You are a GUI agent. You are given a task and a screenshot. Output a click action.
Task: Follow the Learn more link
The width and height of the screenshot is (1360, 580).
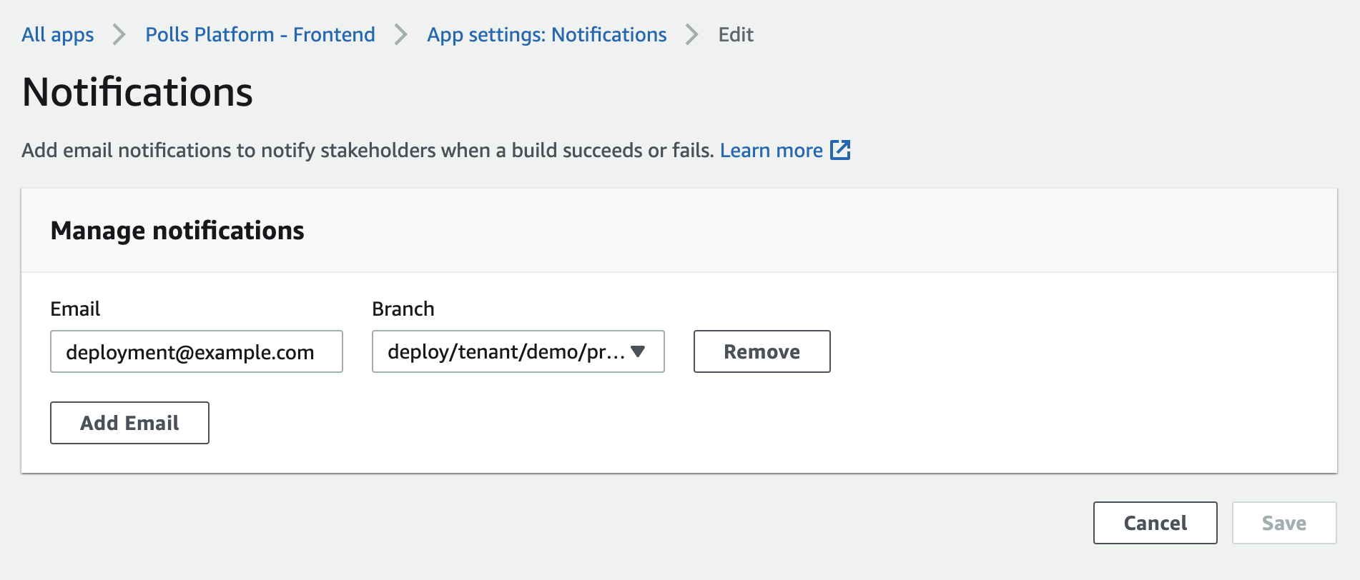(771, 150)
